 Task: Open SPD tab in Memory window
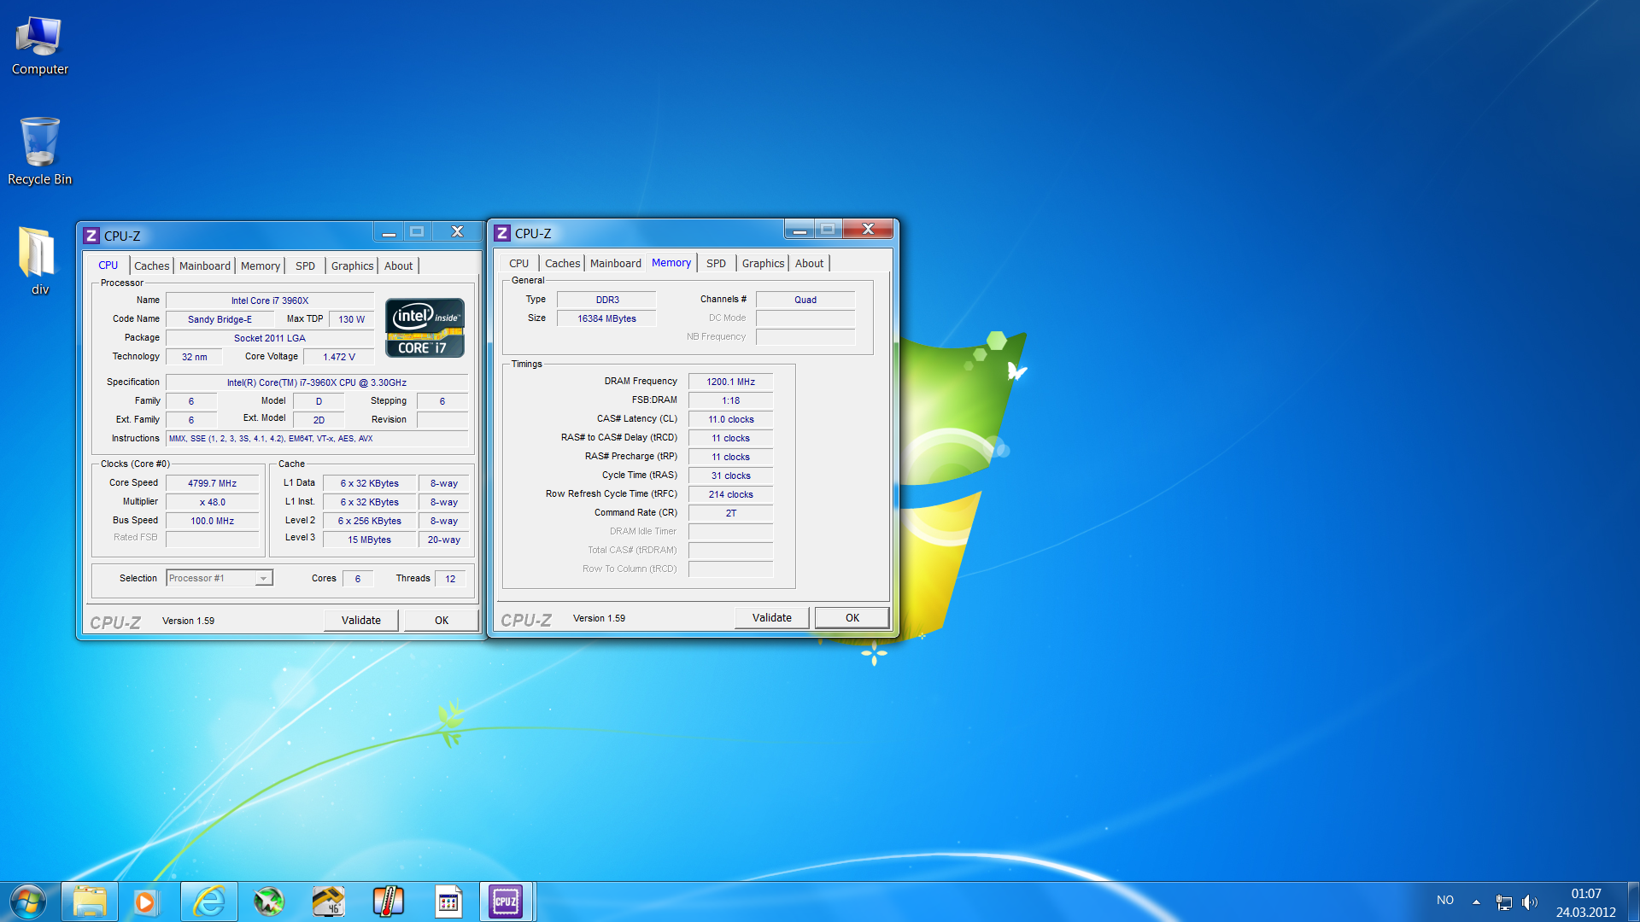(716, 263)
